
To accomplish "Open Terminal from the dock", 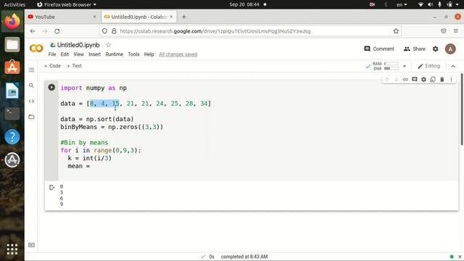I will point(12,114).
